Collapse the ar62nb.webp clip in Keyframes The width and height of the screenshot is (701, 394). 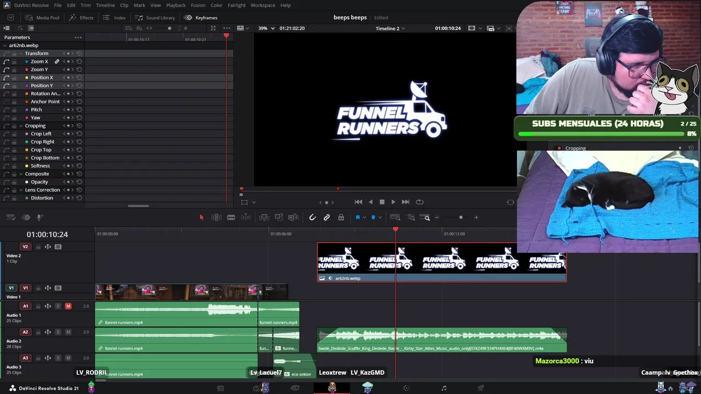pos(5,45)
